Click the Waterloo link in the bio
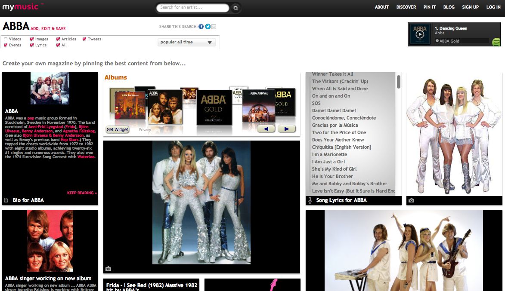Viewport: 505px width, 291px height. click(86, 157)
